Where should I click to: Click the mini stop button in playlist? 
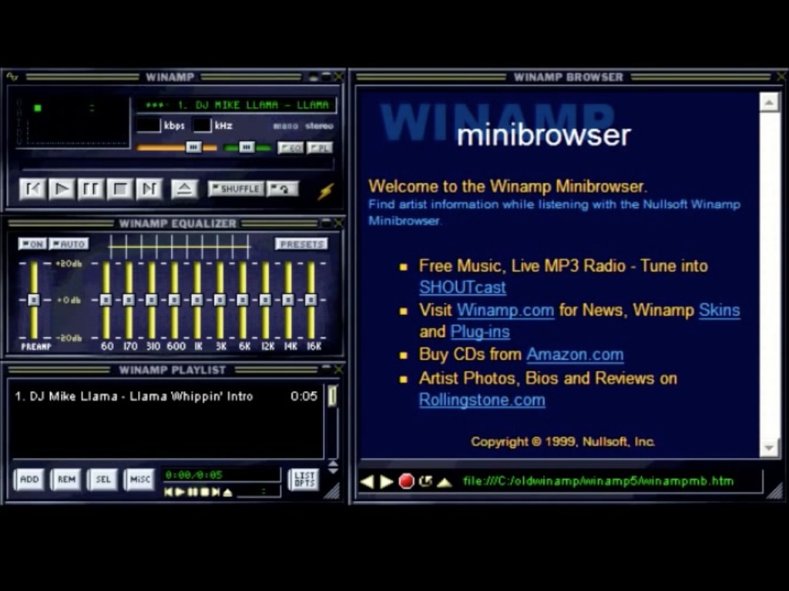click(203, 492)
